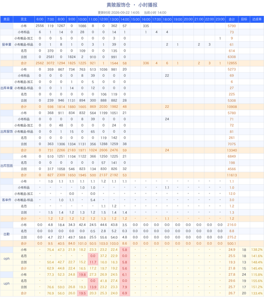Click the total value 11613
Image resolution: width=264 pixels, height=300 pixels.
(232, 175)
